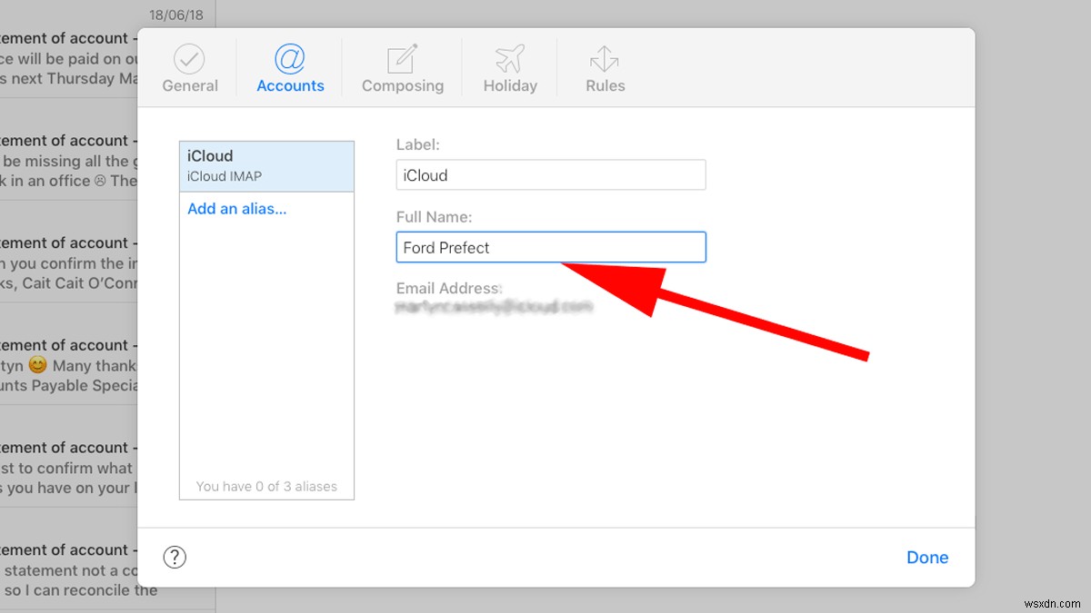Select the iCloud IMAP account entry
Viewport: 1091px width, 613px height.
point(266,165)
